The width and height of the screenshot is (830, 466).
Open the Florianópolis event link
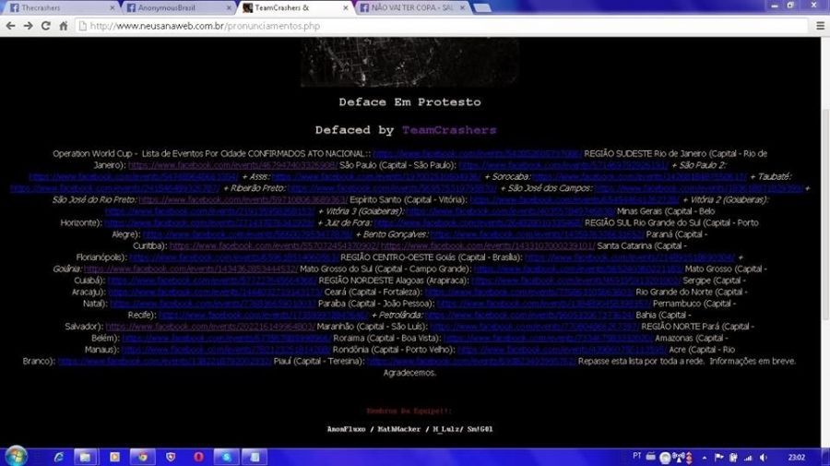(x=233, y=257)
